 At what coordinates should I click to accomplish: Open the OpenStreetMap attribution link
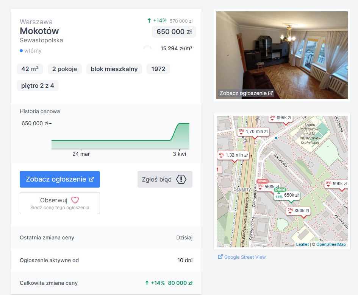331,244
